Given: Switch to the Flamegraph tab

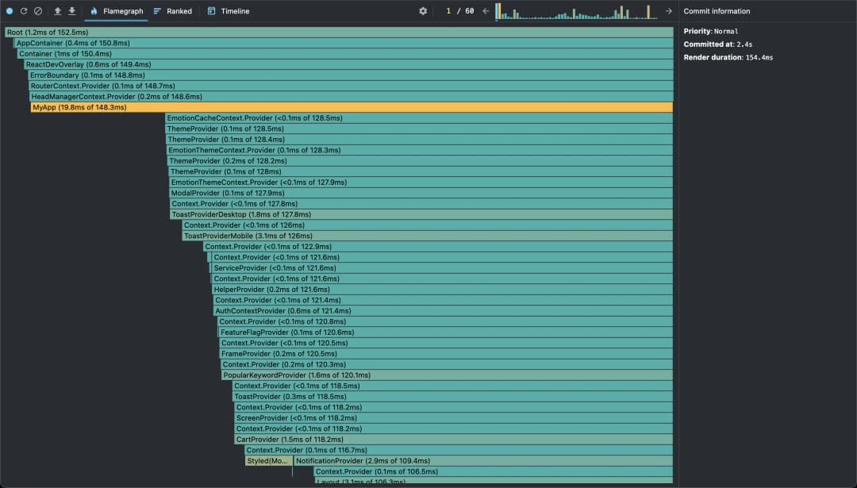Looking at the screenshot, I should (116, 11).
